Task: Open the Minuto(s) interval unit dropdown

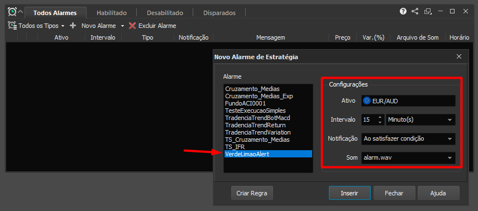Action: point(420,120)
